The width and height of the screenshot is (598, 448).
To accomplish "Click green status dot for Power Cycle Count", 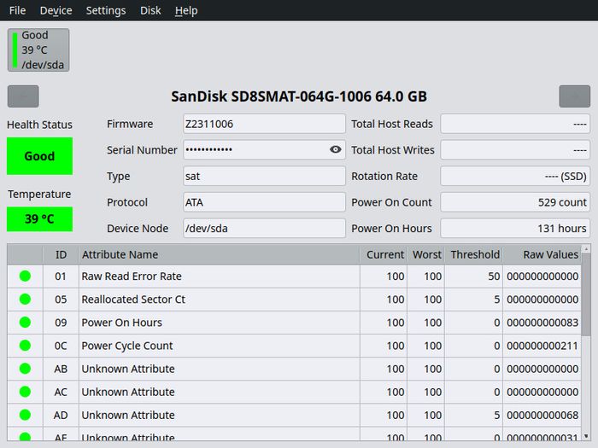I will [x=25, y=346].
